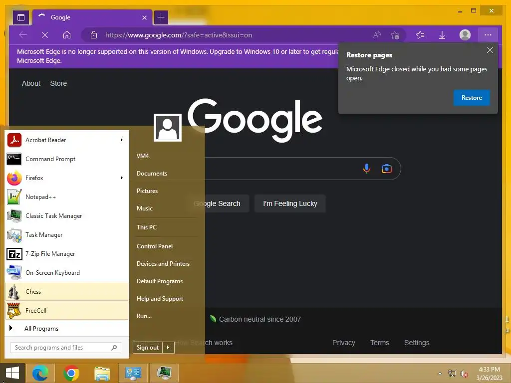The image size is (511, 383).
Task: Open Task Manager in the Start menu list
Action: (67, 235)
